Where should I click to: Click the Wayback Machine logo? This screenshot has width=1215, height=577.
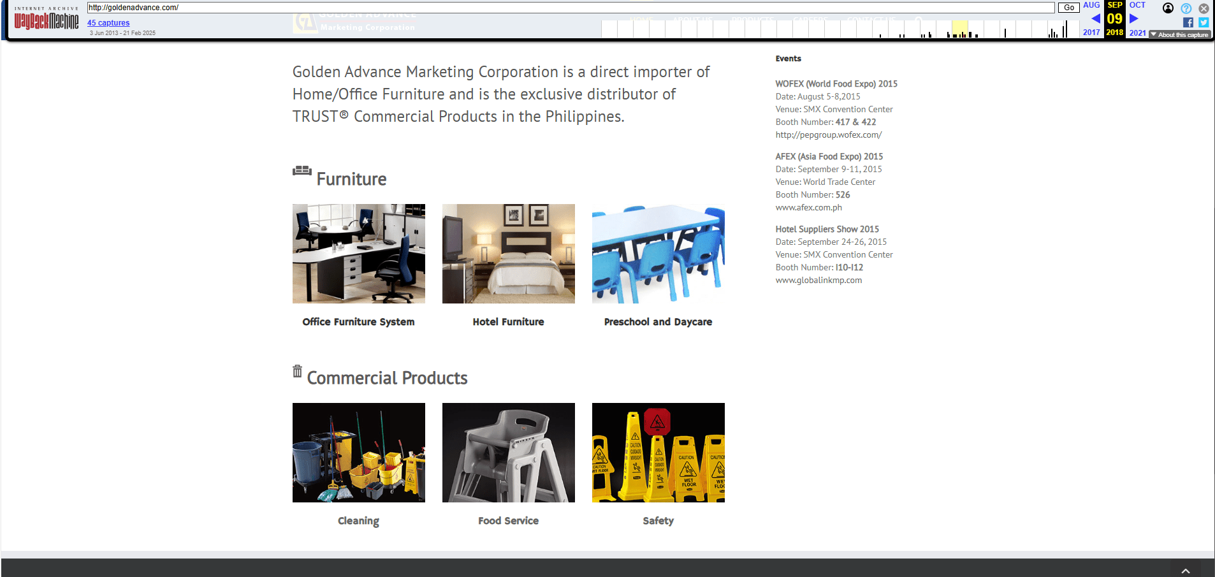pyautogui.click(x=46, y=21)
